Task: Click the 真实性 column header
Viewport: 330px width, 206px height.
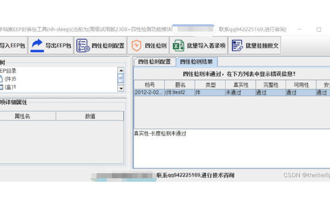Action: coord(241,85)
